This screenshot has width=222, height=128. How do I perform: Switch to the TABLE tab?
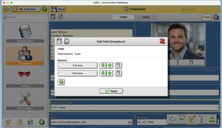(146, 17)
